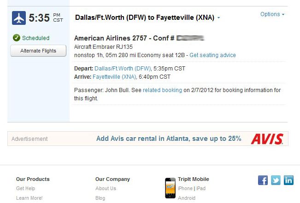Click the Avis car rental ad text
The height and width of the screenshot is (203, 300).
tap(168, 139)
